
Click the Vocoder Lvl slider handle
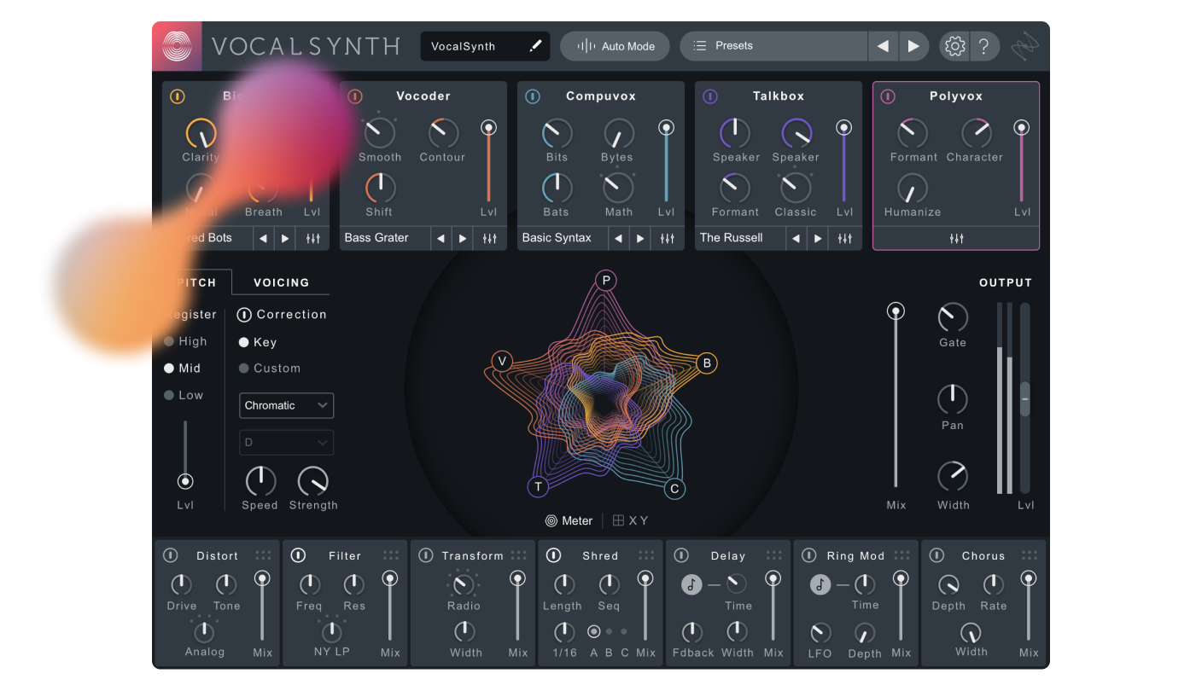(488, 128)
